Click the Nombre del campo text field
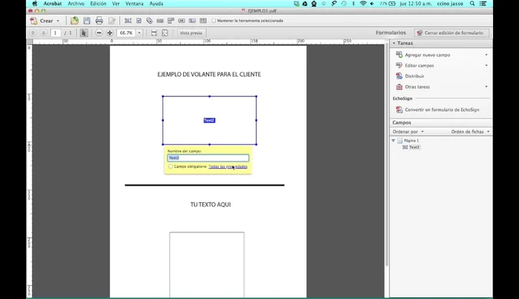This screenshot has width=519, height=299. click(208, 158)
